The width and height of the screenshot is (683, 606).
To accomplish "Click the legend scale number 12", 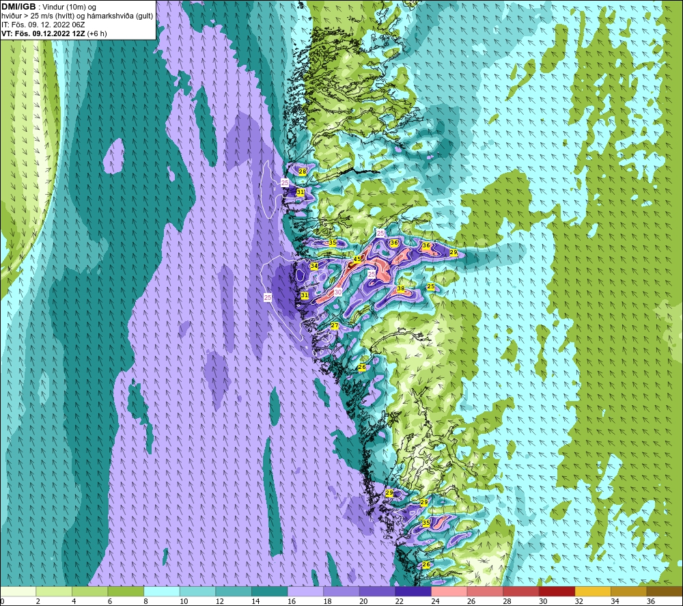I will (x=219, y=602).
